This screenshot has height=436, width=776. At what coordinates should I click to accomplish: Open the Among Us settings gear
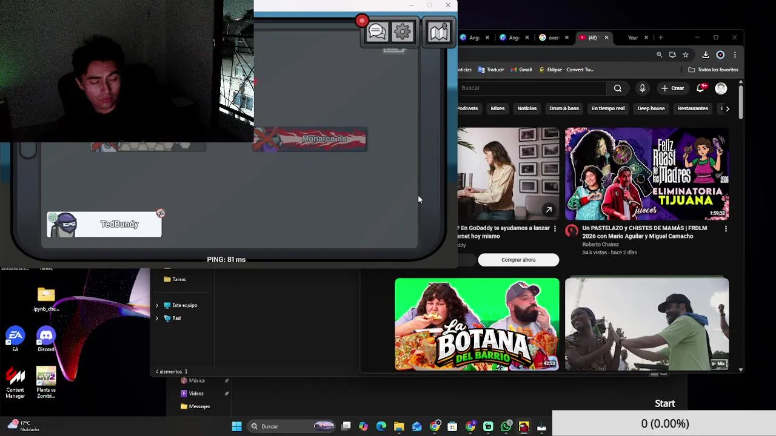click(403, 32)
